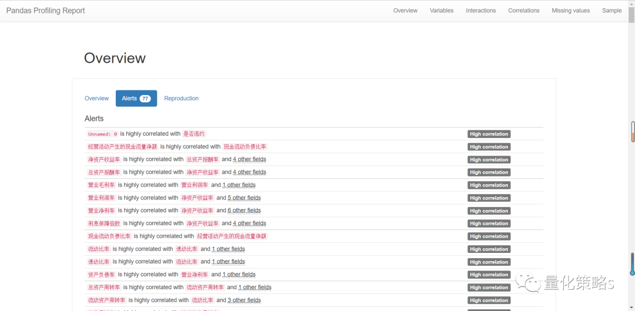
Task: Jump to Correlations section in navbar
Action: (524, 11)
